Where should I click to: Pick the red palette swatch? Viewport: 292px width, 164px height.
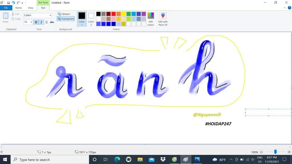click(x=113, y=14)
